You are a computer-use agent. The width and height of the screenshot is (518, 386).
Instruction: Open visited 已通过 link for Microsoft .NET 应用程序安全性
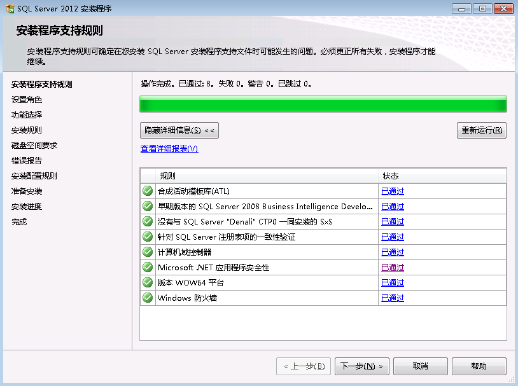click(x=393, y=268)
